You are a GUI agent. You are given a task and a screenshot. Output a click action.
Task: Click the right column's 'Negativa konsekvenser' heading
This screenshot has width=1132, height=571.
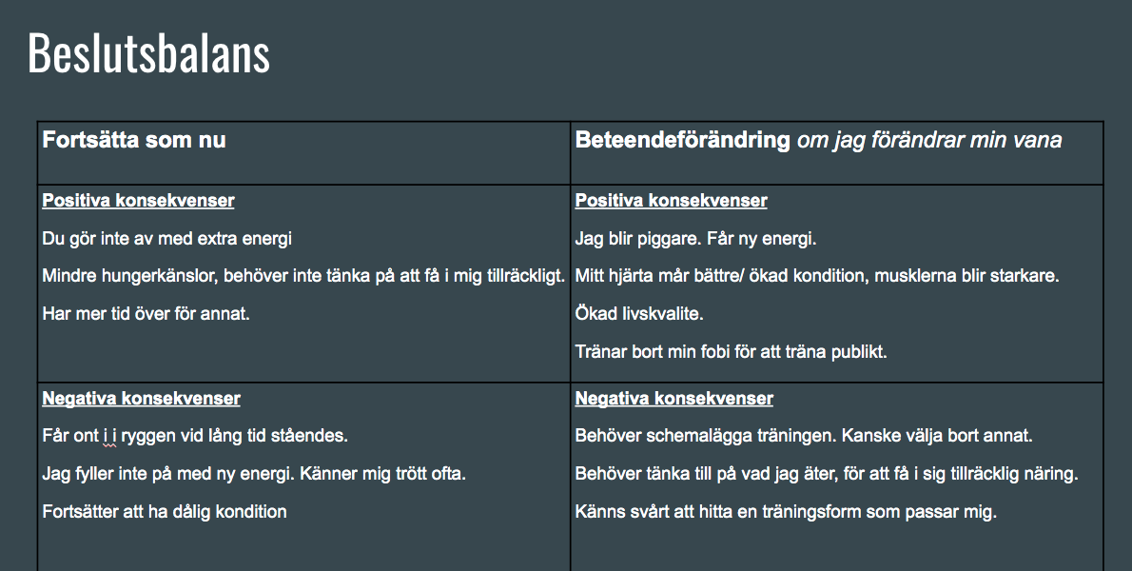674,399
